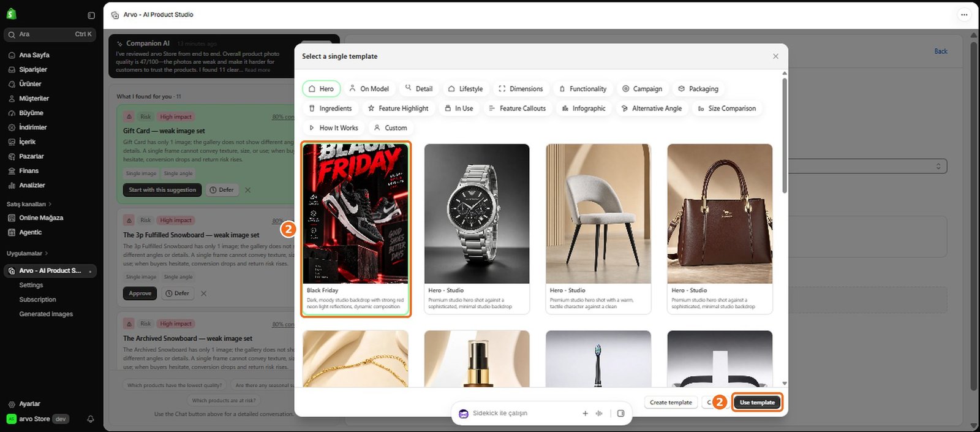Viewport: 980px width, 432px height.
Task: Click the voice waveform icon in Sidekick
Action: 599,414
